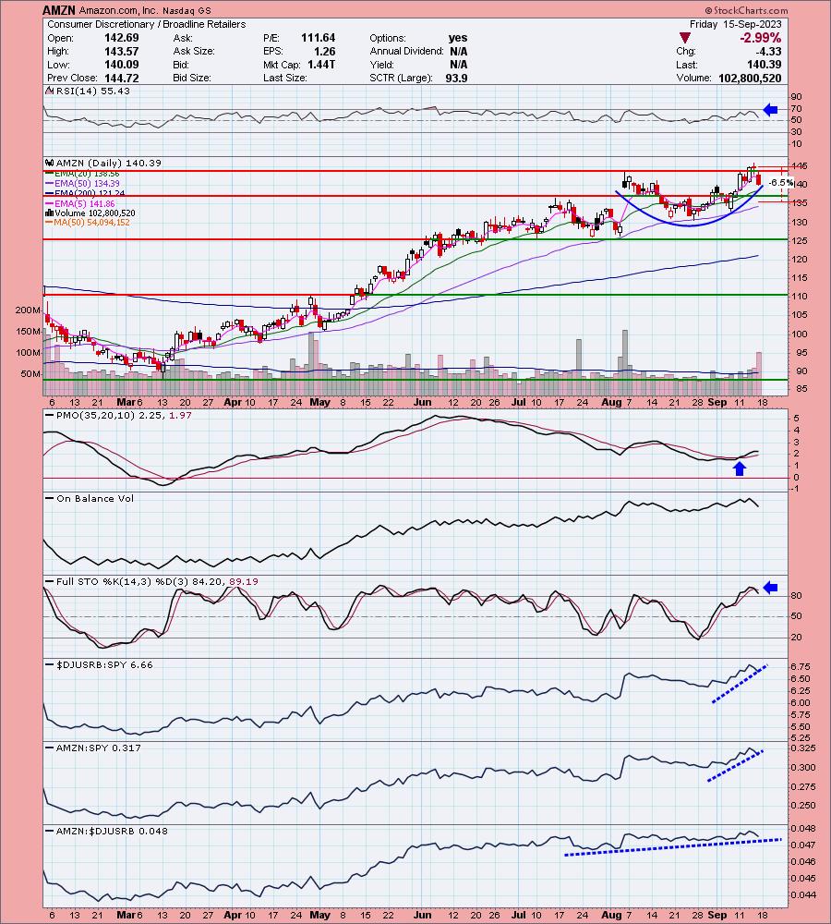Click the Last value 140.39

tap(765, 65)
